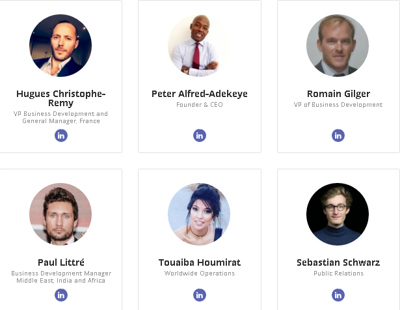The width and height of the screenshot is (400, 310).
Task: Select the name Hugues Christophe-Remy
Action: [x=60, y=98]
